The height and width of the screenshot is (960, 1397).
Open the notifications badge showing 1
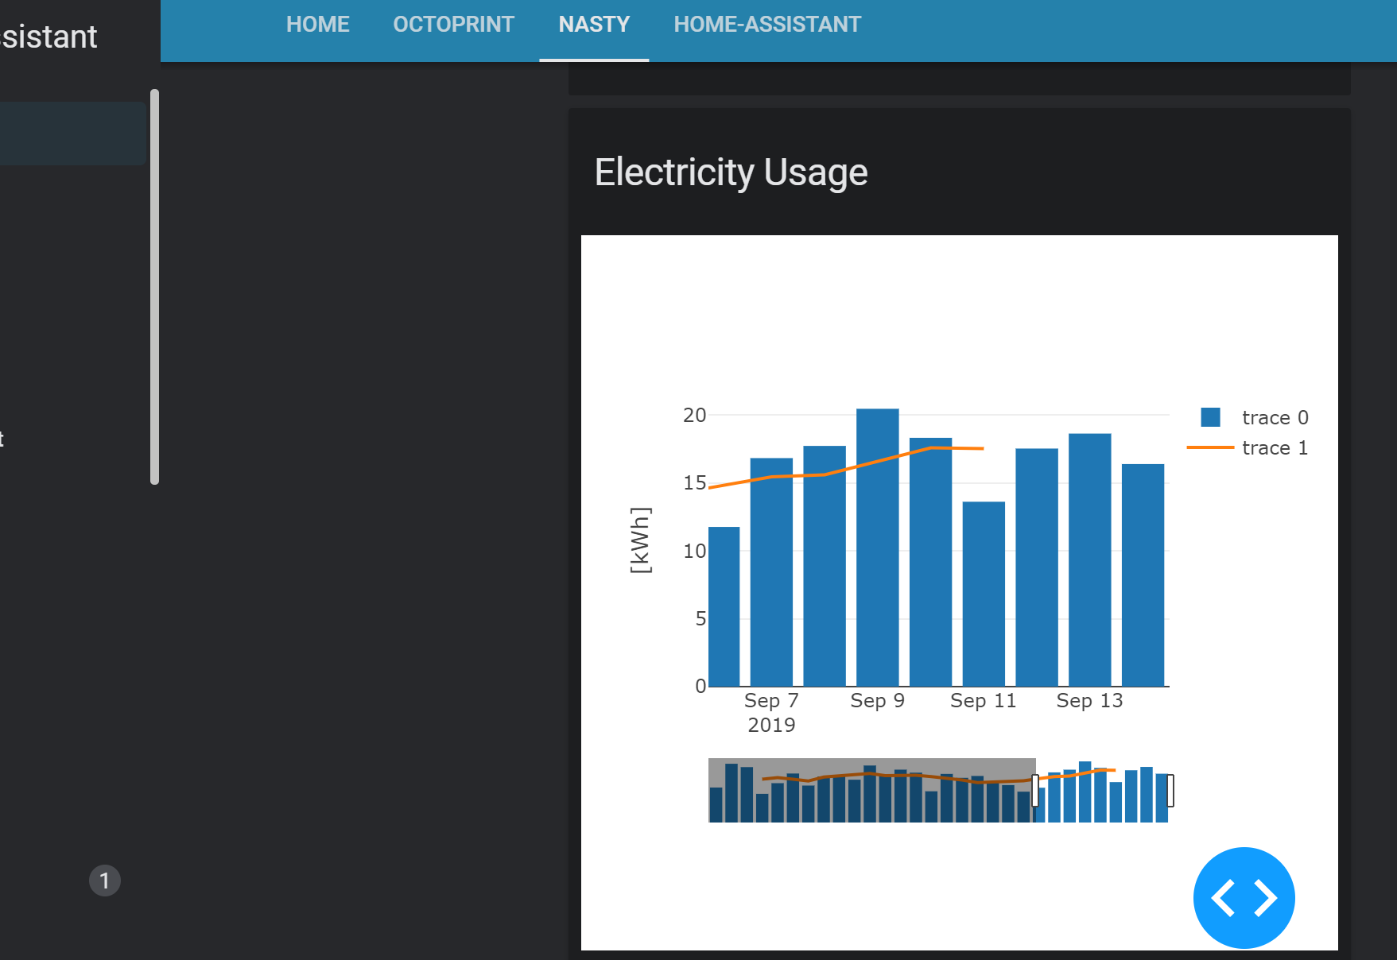tap(106, 881)
